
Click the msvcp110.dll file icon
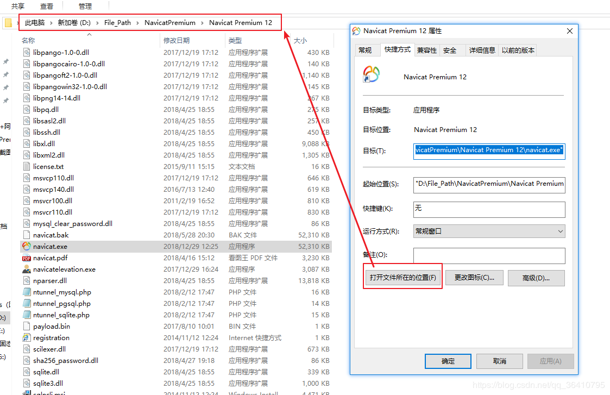[x=27, y=178]
